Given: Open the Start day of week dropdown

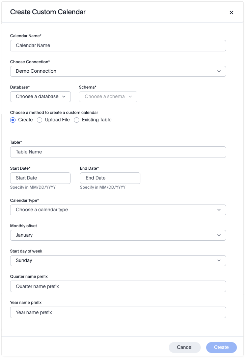Looking at the screenshot, I should tap(118, 260).
